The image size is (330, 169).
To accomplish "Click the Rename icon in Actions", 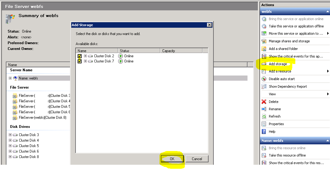I will coord(264,109).
